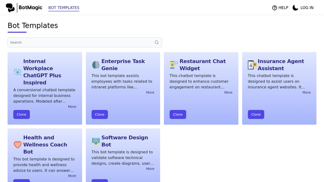Click the Restaurant Chat Widget icon
The image size is (324, 182).
tap(174, 65)
